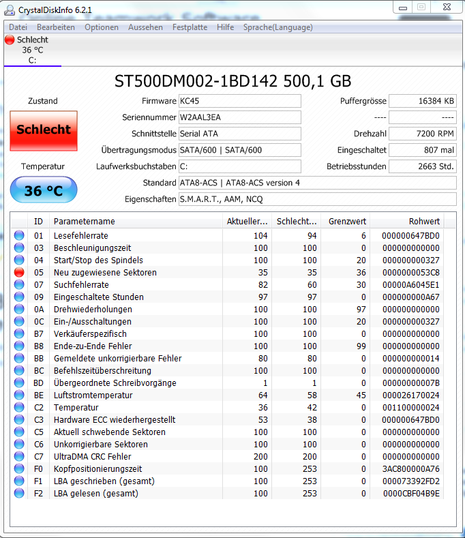Viewport: 465px width, 538px height.
Task: Click the blue icon for Unkorrigierbare Sektoren
Action: pos(19,444)
